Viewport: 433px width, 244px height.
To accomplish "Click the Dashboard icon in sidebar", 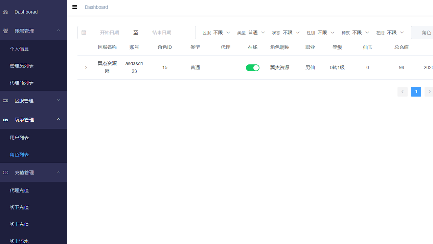I will [x=5, y=12].
